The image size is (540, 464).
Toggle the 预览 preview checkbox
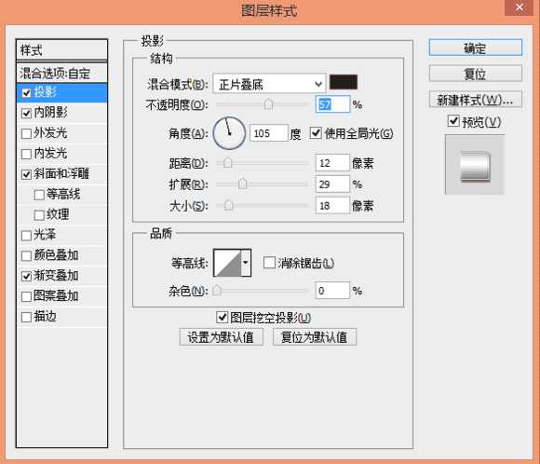(453, 121)
